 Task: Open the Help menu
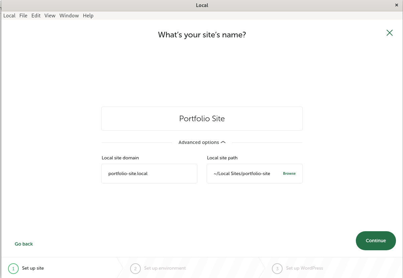pos(88,16)
